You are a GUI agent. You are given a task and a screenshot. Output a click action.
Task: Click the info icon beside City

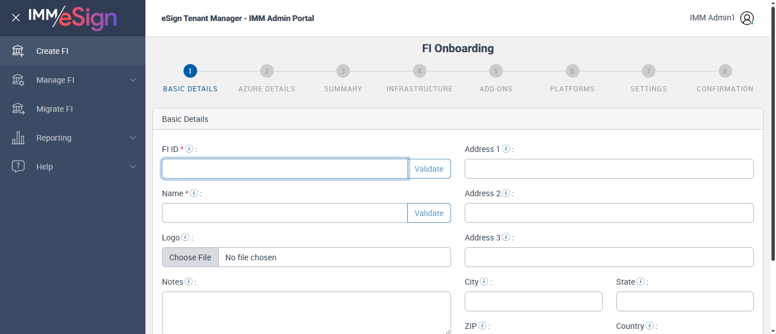pyautogui.click(x=484, y=282)
